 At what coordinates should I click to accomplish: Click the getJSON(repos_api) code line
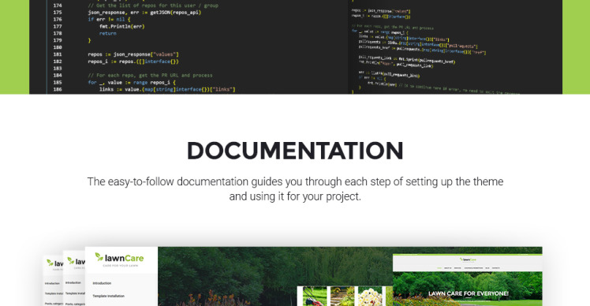pyautogui.click(x=144, y=13)
